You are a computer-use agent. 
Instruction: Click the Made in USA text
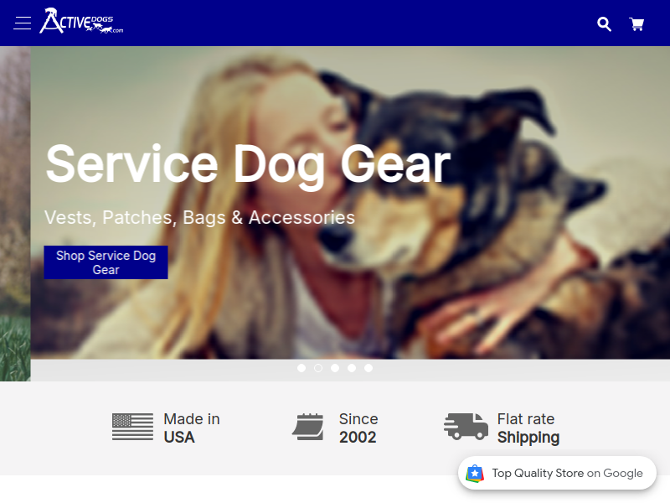[192, 428]
